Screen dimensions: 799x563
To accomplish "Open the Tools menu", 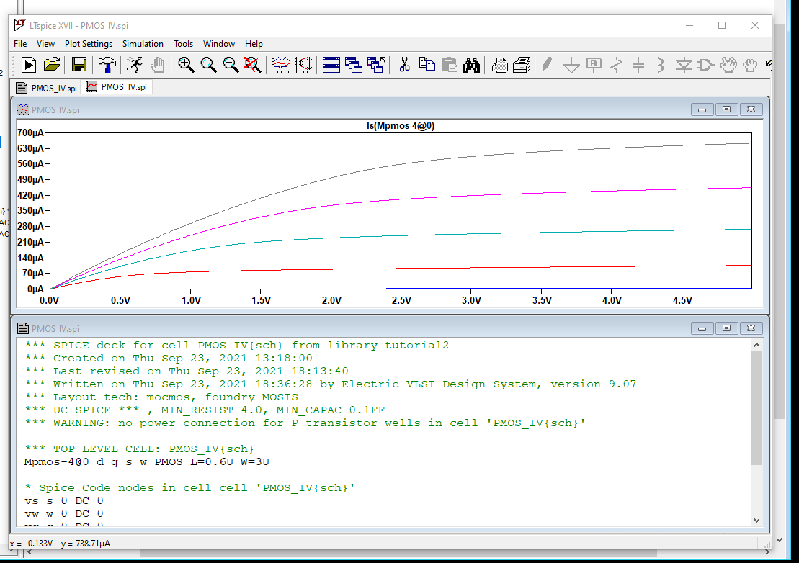I will (183, 44).
